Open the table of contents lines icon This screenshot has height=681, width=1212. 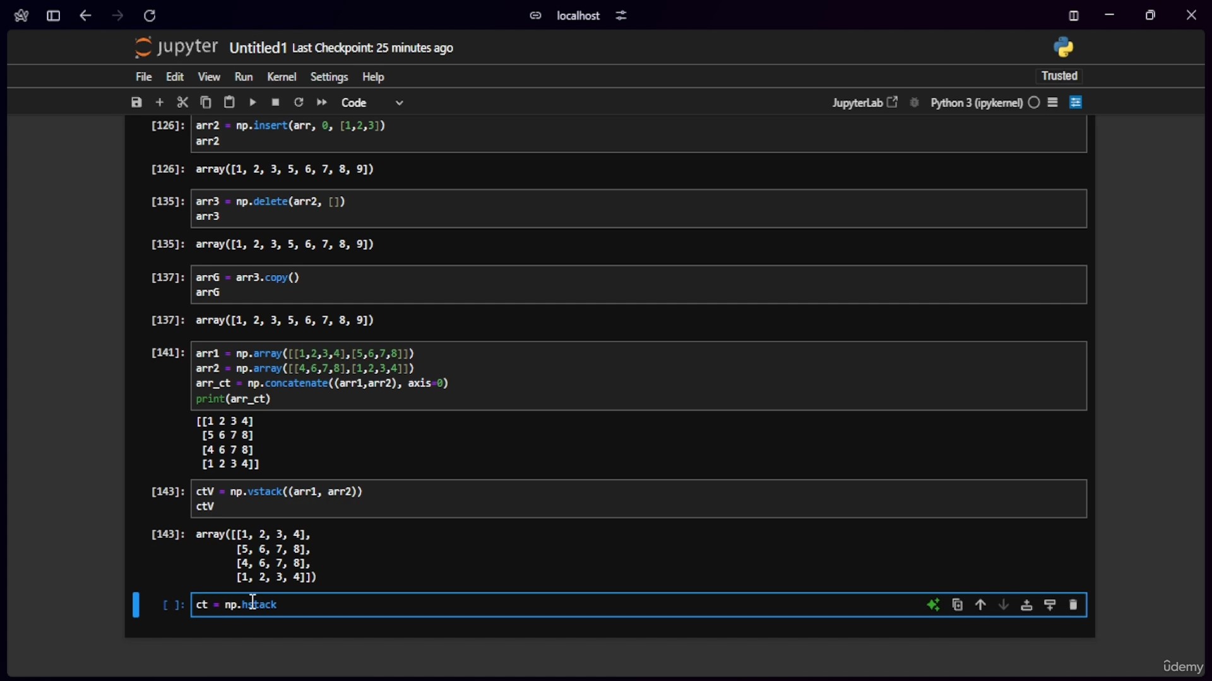click(x=1054, y=102)
